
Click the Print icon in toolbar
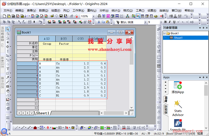tap(99, 16)
